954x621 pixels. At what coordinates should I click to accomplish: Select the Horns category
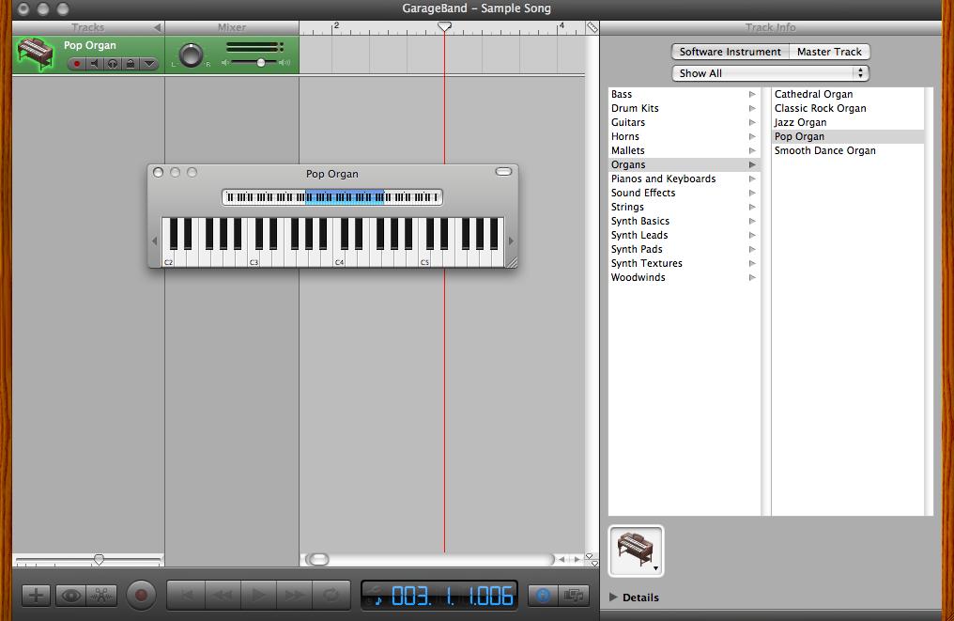[685, 136]
